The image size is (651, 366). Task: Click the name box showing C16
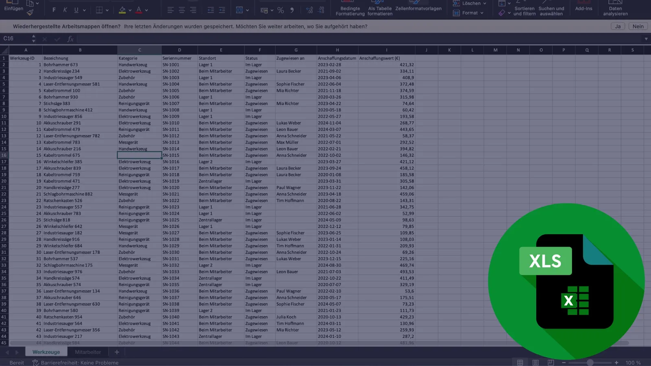(x=16, y=39)
